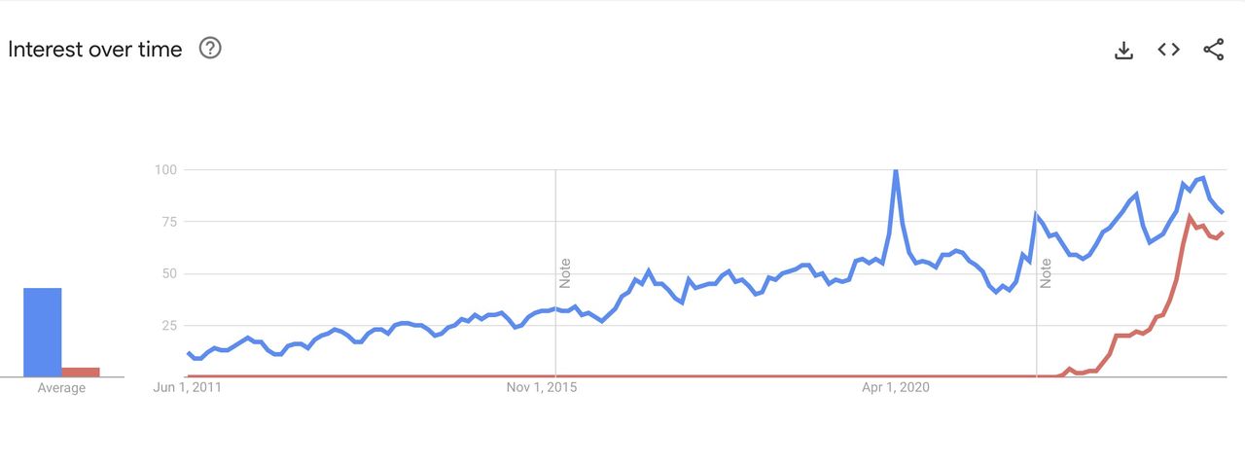Click the 25 y-axis label

(168, 325)
